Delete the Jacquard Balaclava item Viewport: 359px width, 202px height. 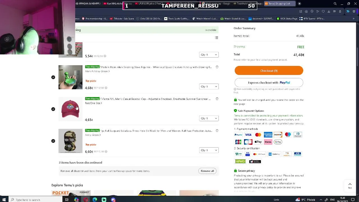(x=217, y=130)
